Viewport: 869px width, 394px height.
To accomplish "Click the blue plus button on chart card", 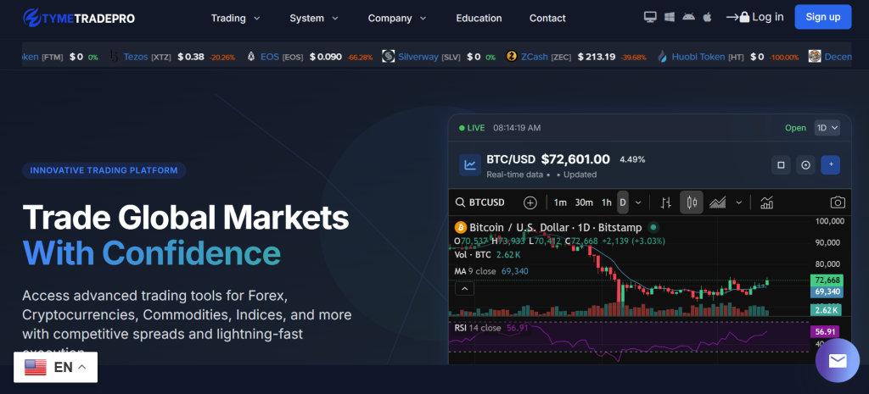I will [831, 165].
